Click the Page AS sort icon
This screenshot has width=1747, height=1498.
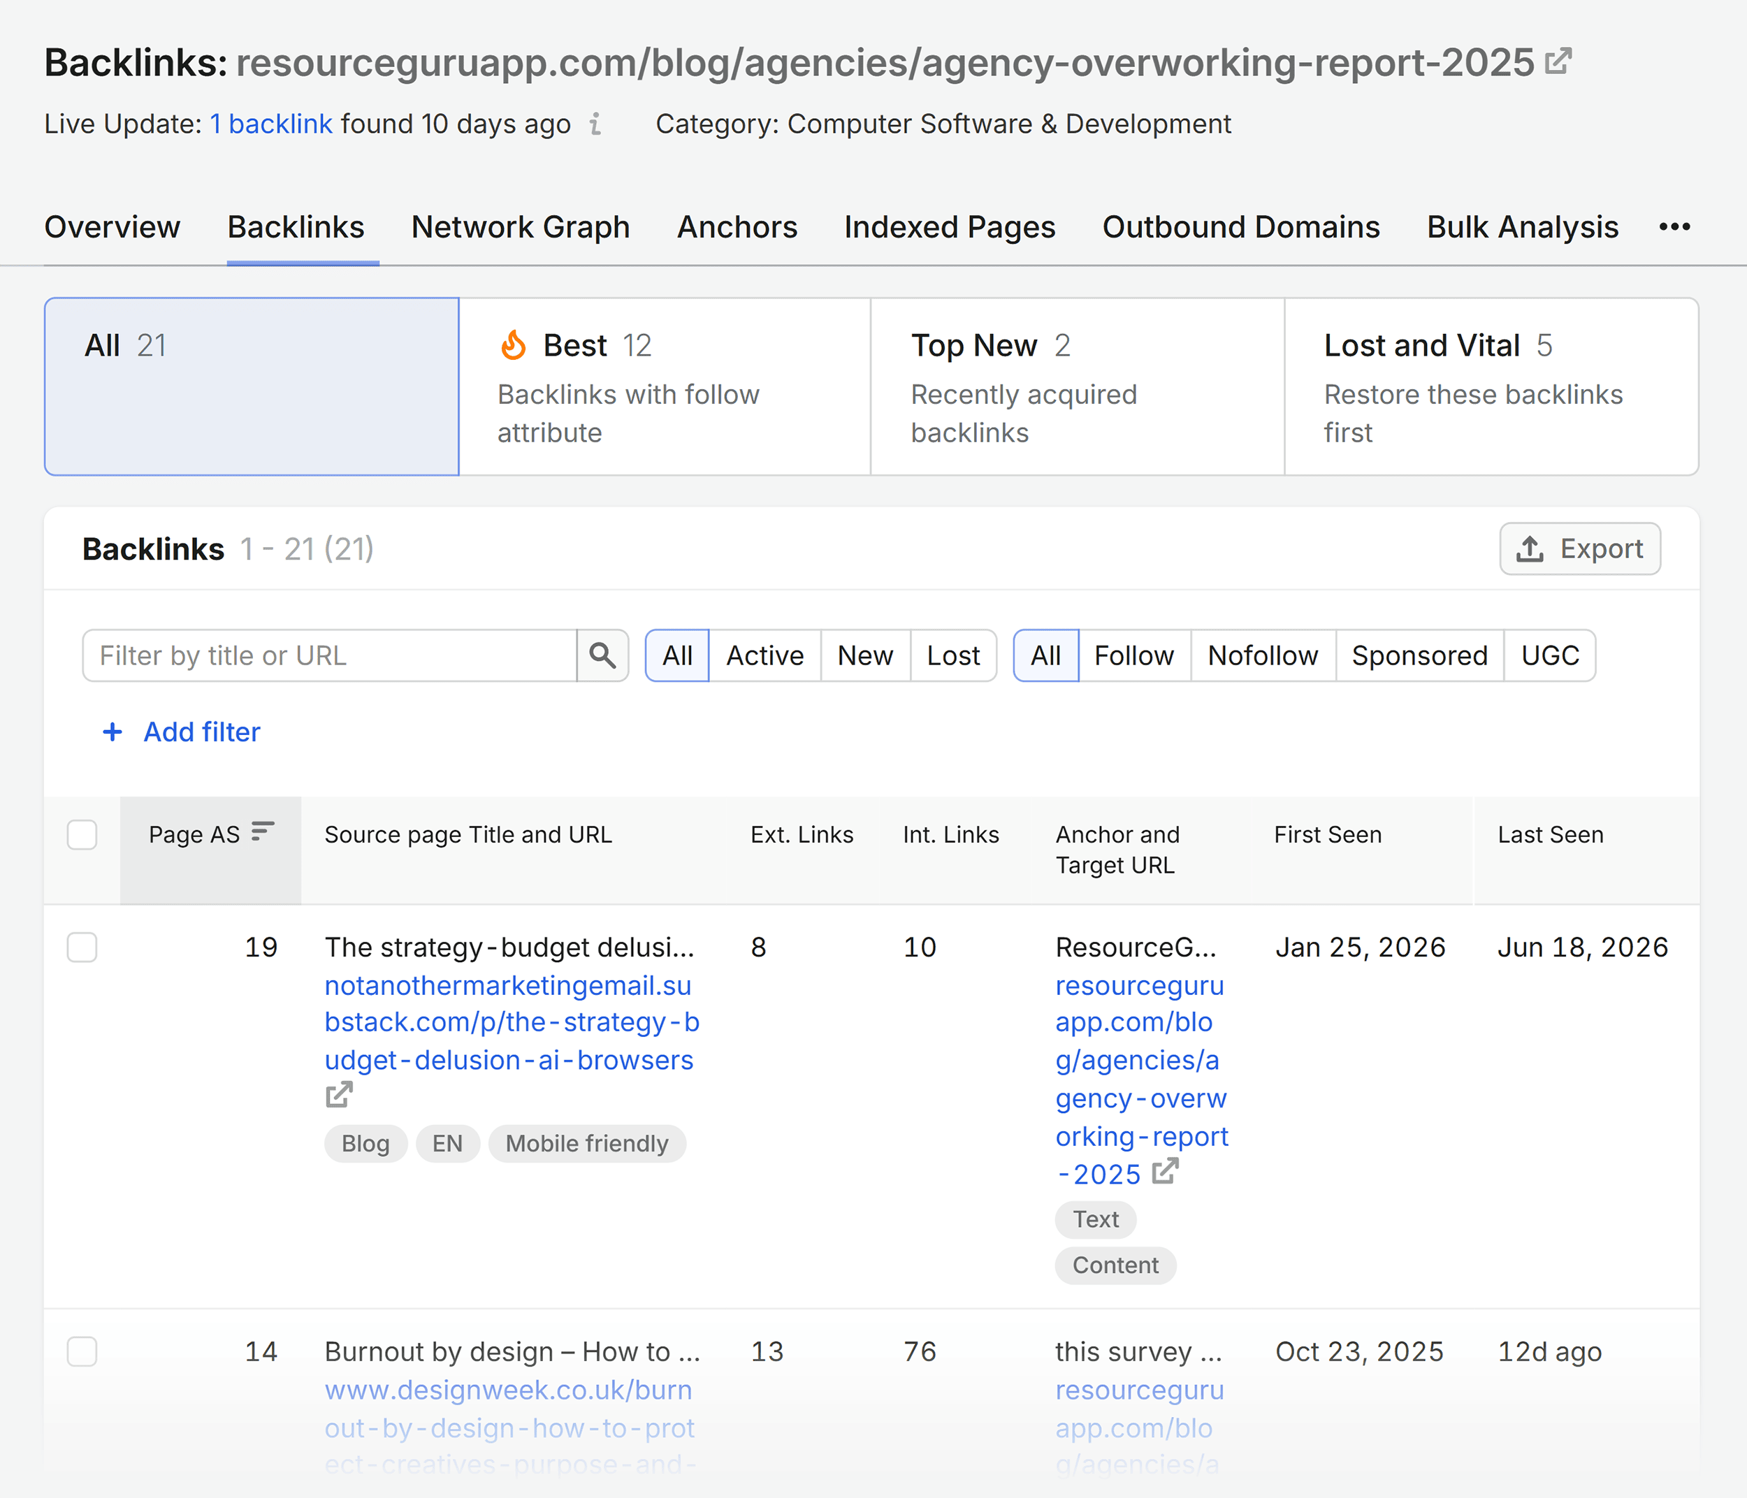coord(263,831)
